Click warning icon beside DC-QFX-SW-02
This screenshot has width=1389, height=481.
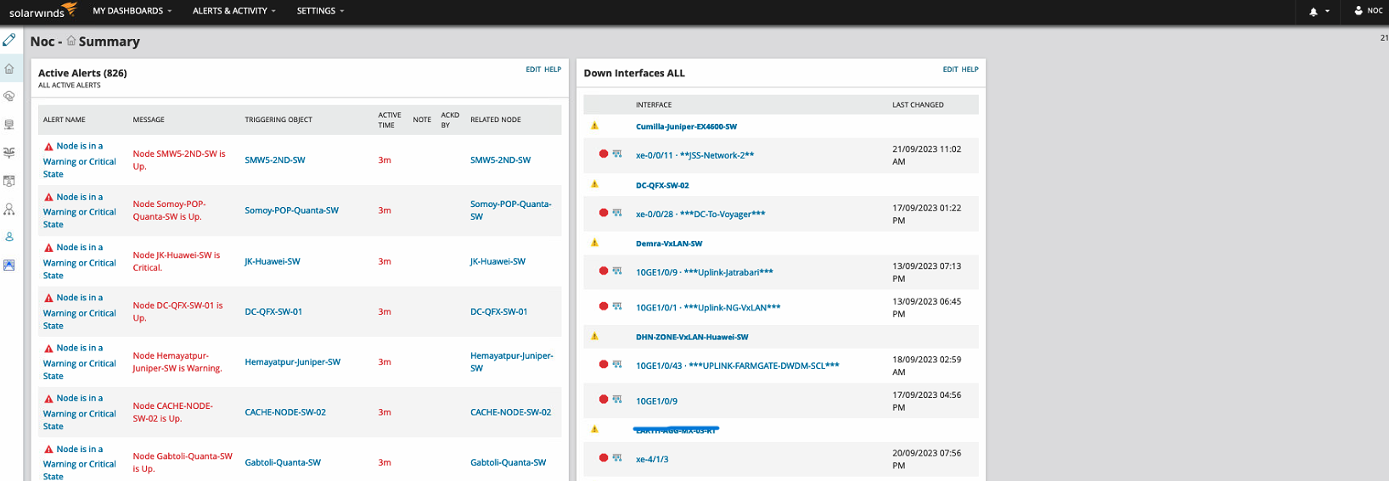594,184
